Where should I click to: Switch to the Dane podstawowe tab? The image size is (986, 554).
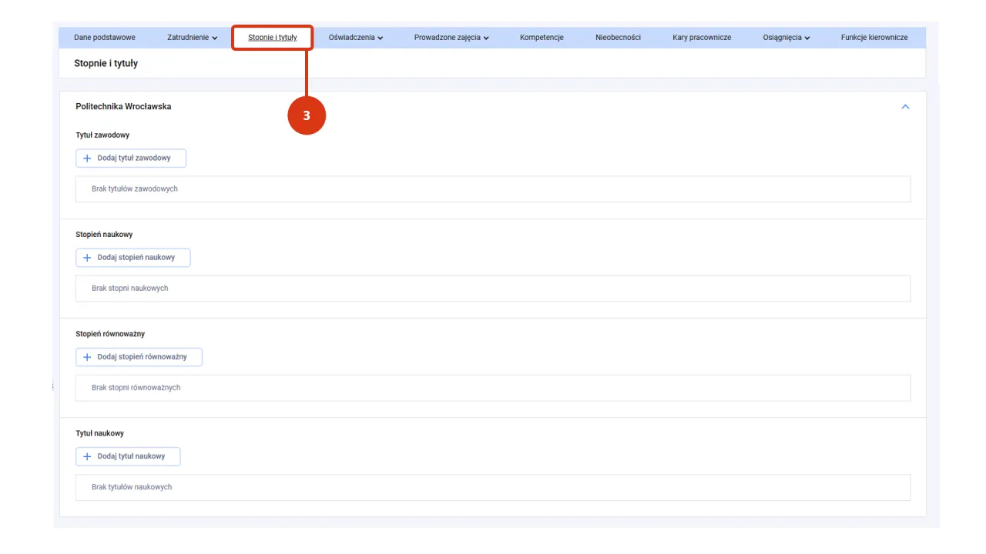point(105,38)
